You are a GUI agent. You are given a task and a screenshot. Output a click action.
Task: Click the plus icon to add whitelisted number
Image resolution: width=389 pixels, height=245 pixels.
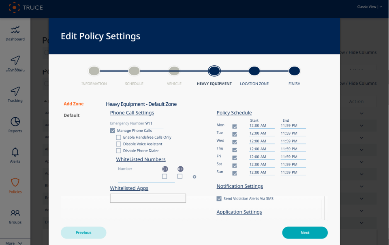click(x=194, y=177)
